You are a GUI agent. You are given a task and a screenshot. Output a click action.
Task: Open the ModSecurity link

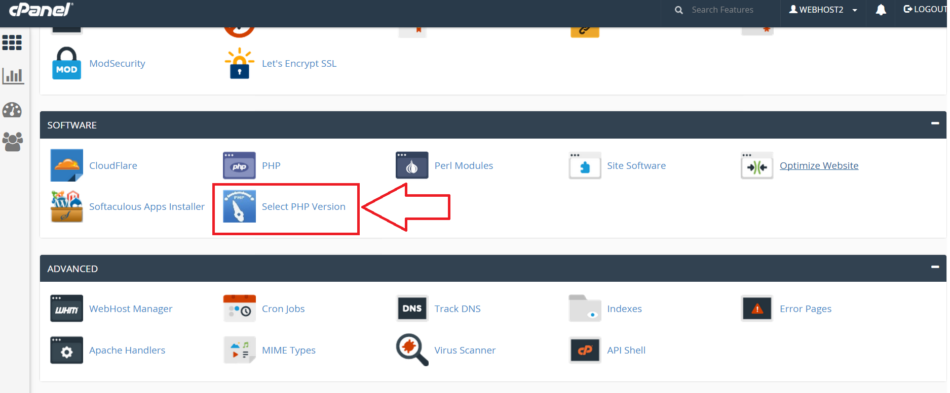[117, 63]
